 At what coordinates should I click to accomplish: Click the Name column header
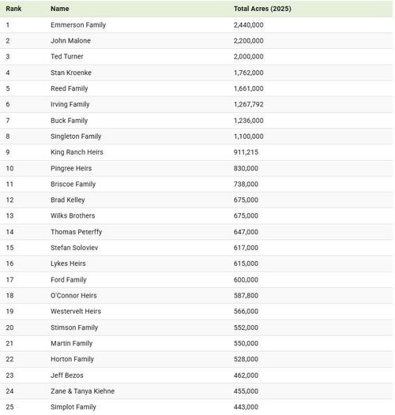60,9
